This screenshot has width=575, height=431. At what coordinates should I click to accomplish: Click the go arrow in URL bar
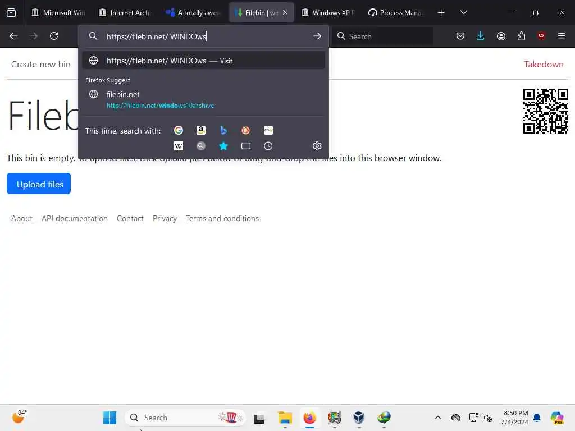[x=317, y=36]
